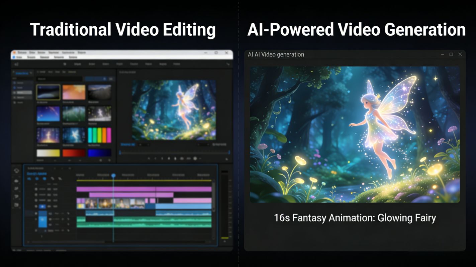Choose the dark blue gradient swatch
Image resolution: width=476 pixels, height=267 pixels.
pos(99,153)
